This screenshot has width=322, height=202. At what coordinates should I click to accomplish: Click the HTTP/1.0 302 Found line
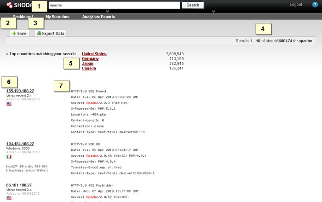[88, 91]
